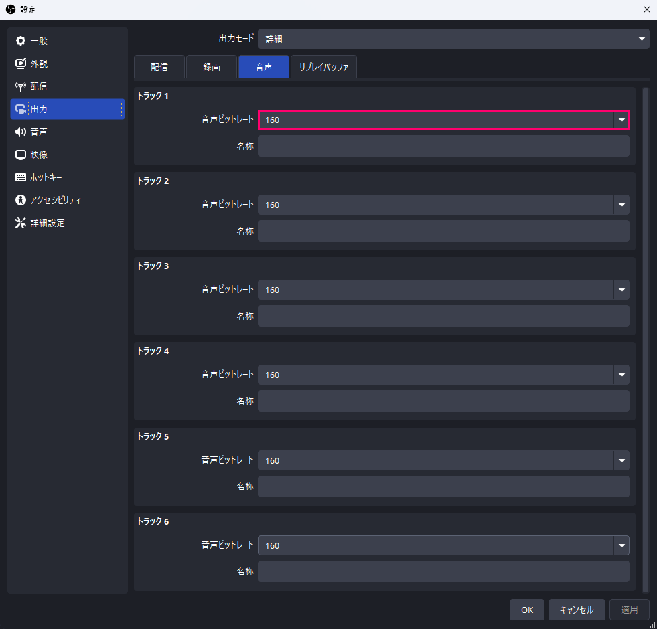Click the 詳細設定 wrench tools icon

pos(21,223)
